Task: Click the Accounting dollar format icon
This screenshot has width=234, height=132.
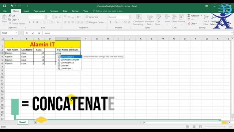Action: click(x=110, y=22)
